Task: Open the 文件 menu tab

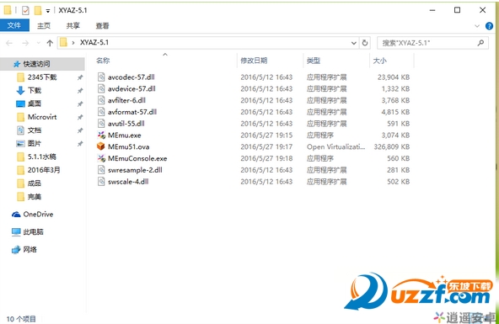Action: click(x=14, y=25)
